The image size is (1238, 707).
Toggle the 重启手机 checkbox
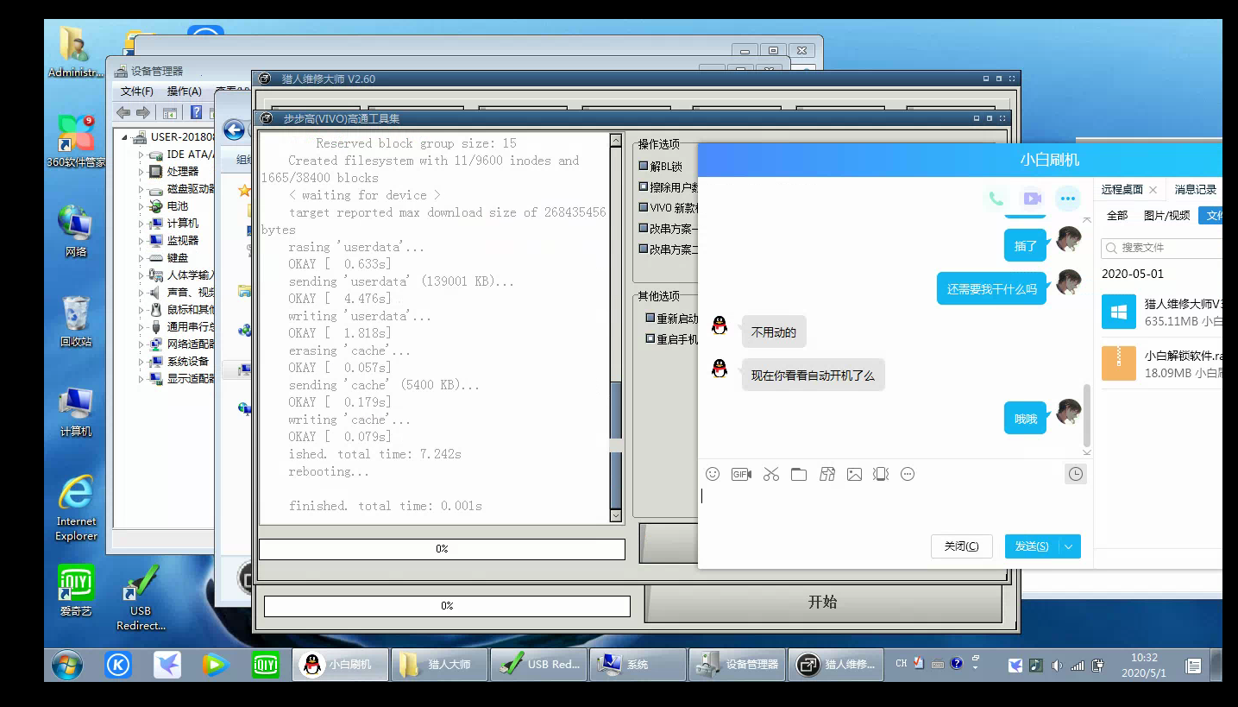pyautogui.click(x=650, y=339)
